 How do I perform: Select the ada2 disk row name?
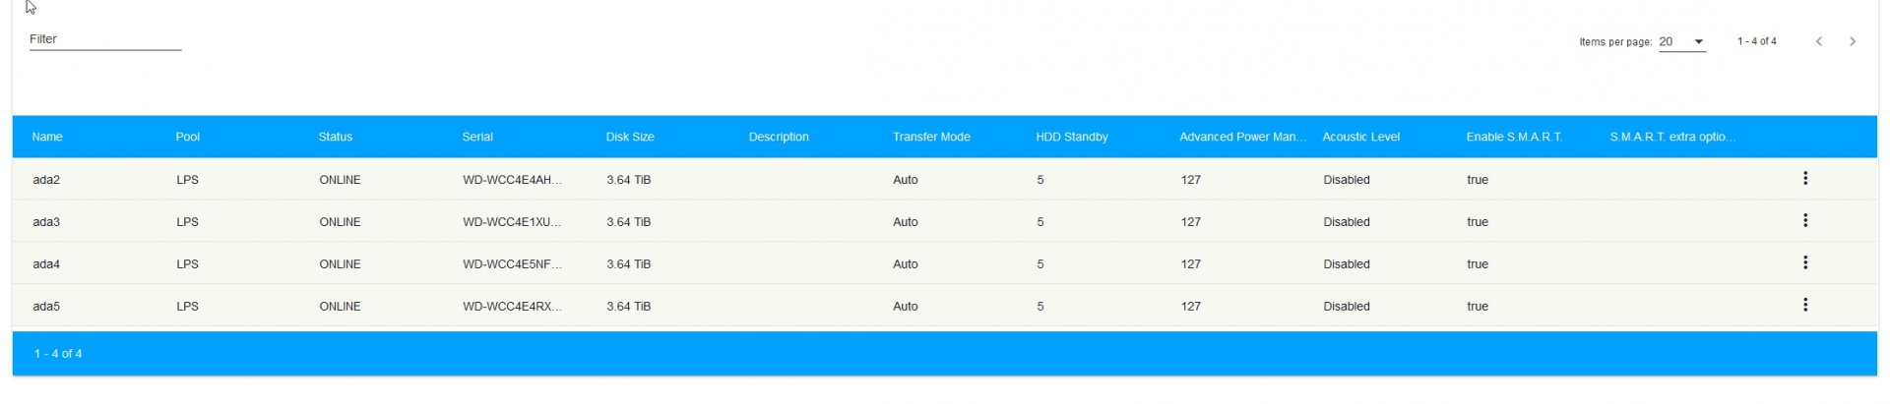[x=46, y=180]
